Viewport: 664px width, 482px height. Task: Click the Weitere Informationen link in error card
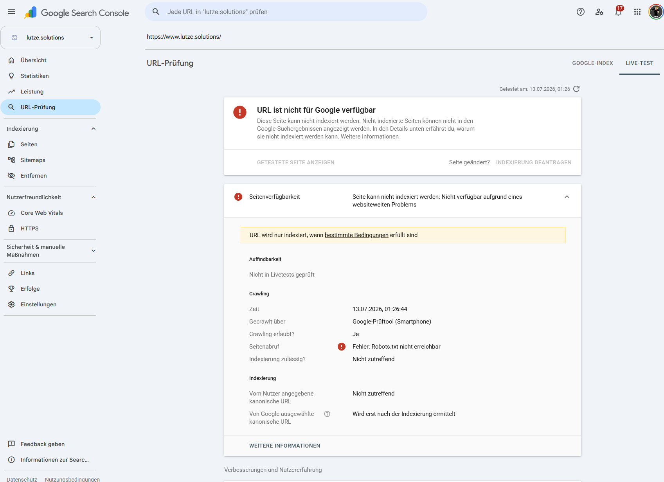coord(369,137)
